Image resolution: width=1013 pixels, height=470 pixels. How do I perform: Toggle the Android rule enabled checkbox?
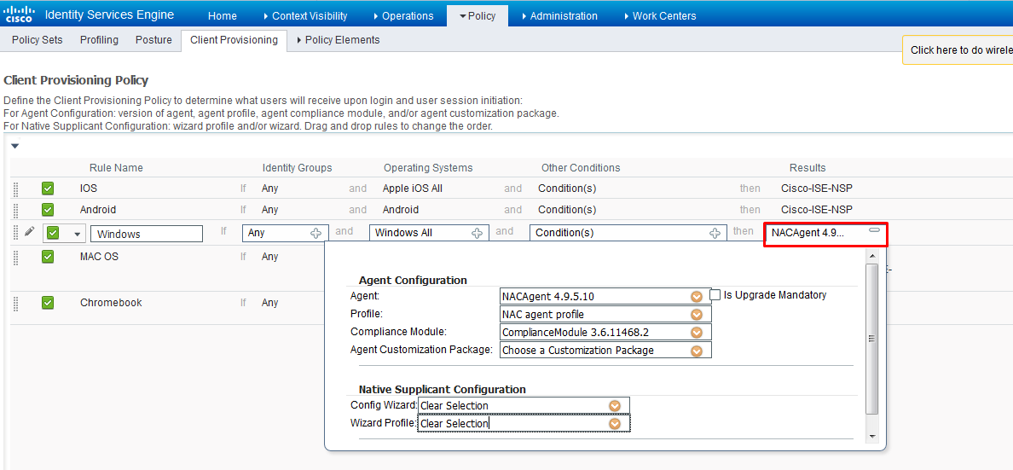47,210
